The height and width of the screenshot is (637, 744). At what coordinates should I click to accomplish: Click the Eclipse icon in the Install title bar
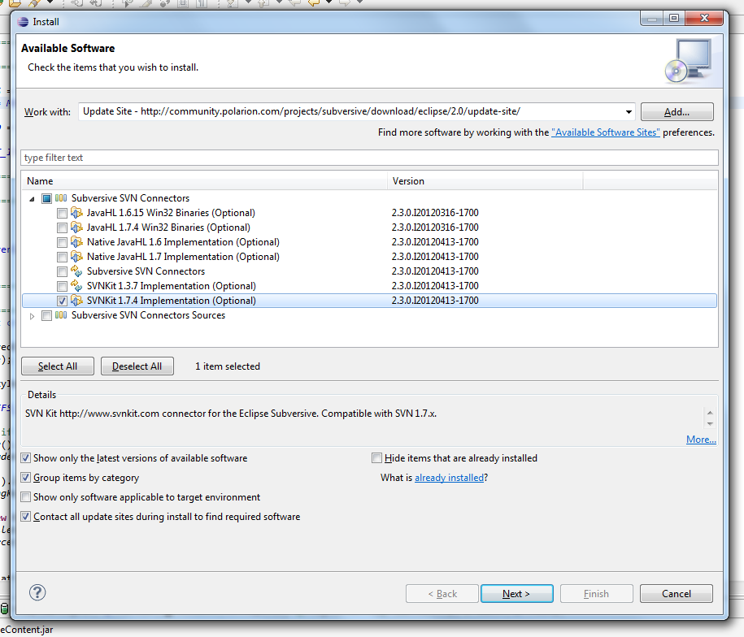23,22
